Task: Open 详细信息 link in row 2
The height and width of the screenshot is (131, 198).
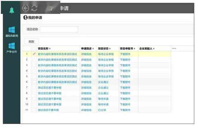Action: [86, 60]
